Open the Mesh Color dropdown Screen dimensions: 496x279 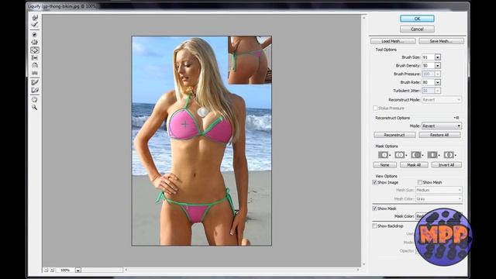(x=439, y=198)
